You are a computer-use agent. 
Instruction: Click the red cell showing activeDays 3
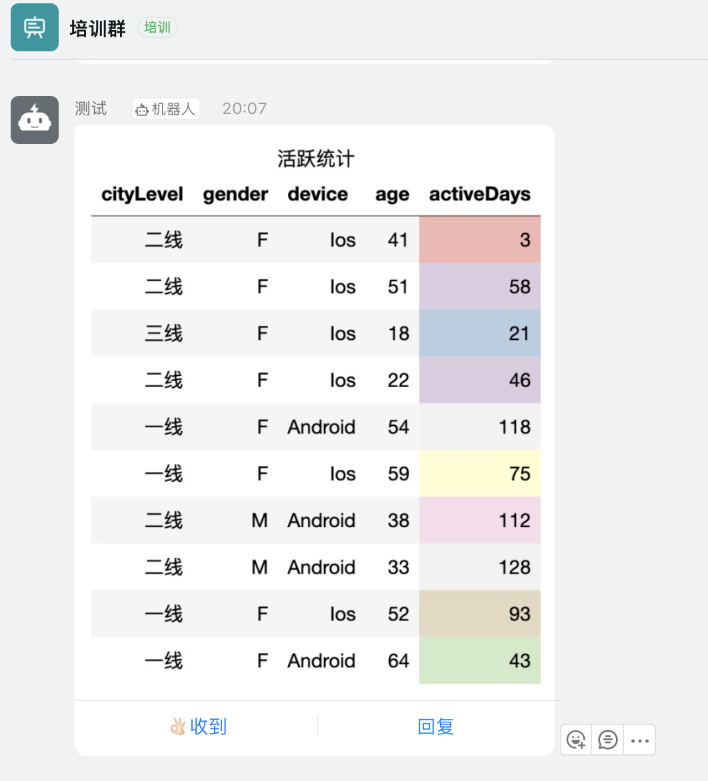480,241
